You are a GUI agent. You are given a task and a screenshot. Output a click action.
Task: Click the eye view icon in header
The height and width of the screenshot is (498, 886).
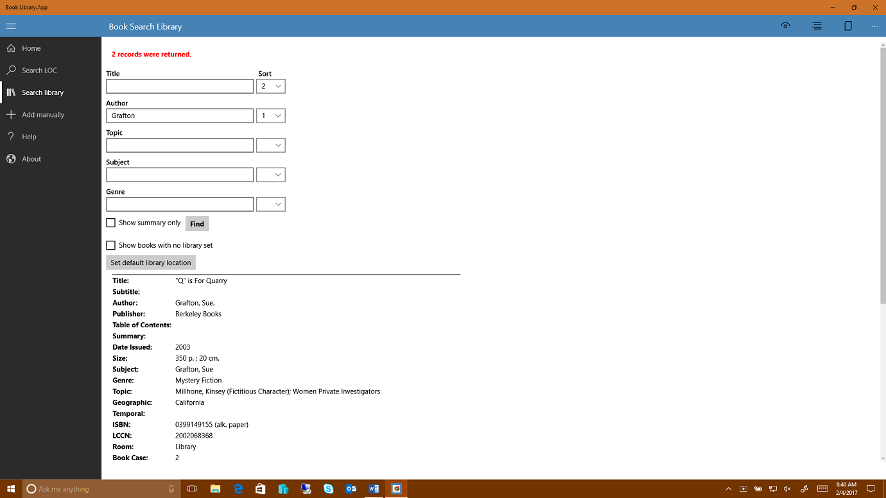785,26
